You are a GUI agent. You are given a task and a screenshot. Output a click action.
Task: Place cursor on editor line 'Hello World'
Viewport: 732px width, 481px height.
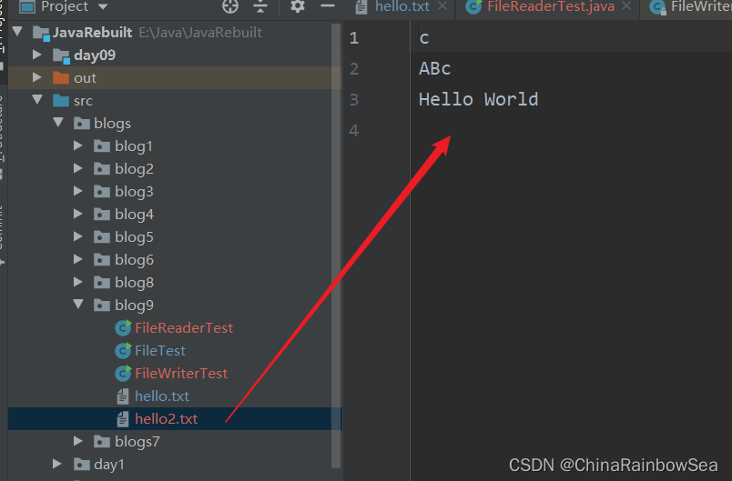point(478,99)
